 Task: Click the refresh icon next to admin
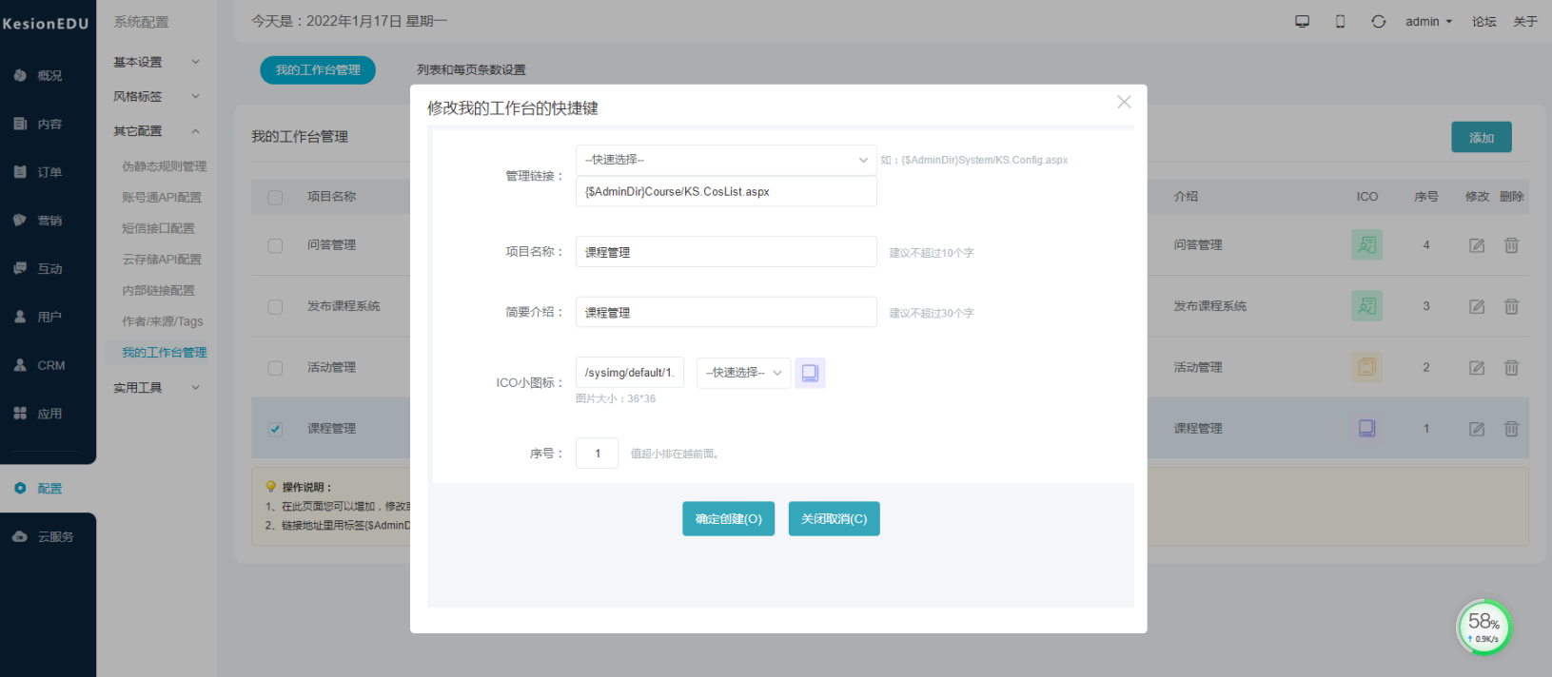point(1378,21)
